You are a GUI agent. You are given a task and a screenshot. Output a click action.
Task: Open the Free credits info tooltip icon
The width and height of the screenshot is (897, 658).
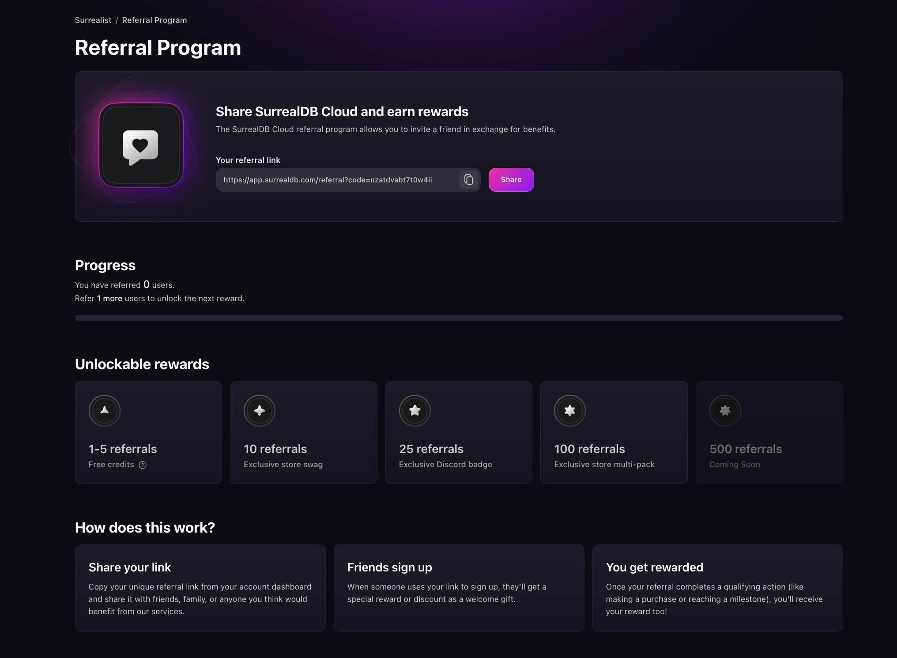coord(142,465)
